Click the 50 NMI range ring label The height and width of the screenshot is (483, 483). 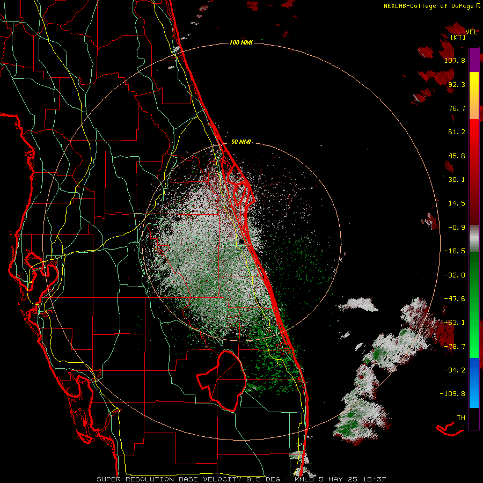[x=241, y=142]
